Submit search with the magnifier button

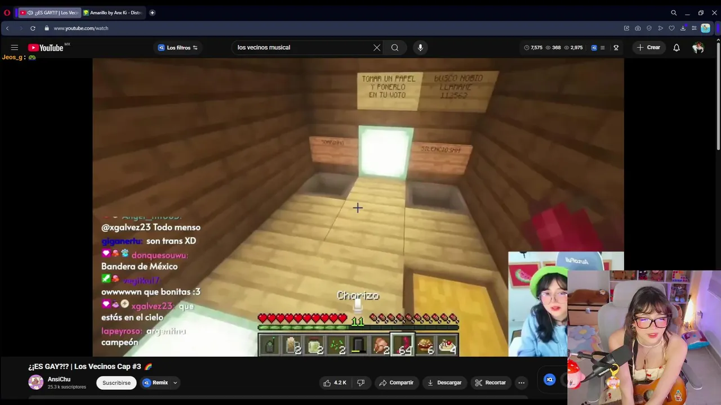pos(395,48)
